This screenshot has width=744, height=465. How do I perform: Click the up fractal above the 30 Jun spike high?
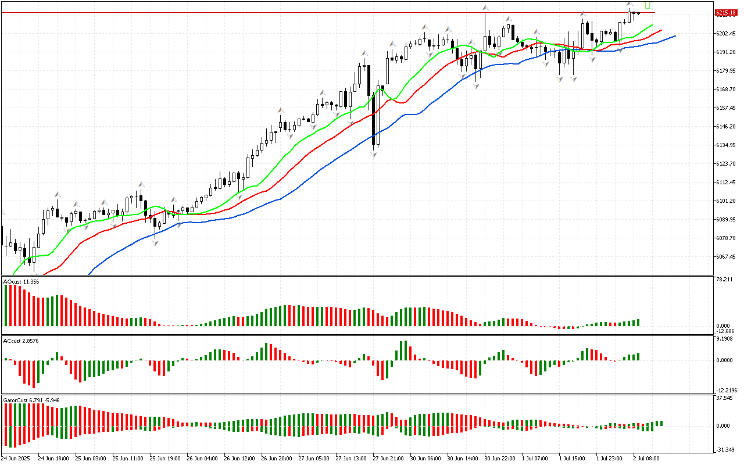[x=485, y=8]
